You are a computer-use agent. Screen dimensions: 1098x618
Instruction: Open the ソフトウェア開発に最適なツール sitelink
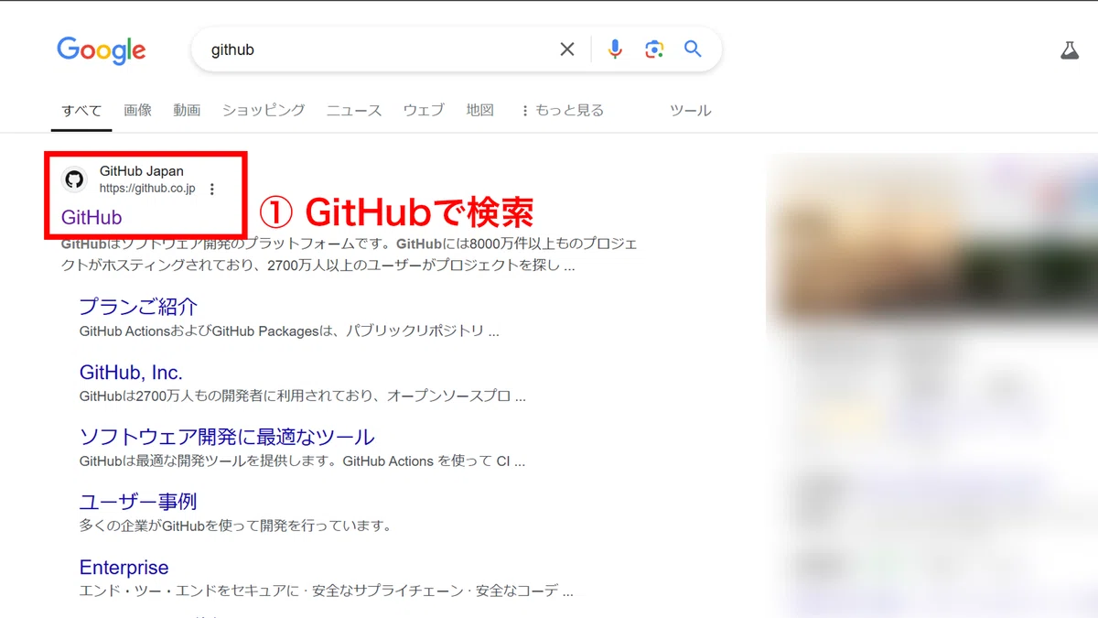click(227, 437)
